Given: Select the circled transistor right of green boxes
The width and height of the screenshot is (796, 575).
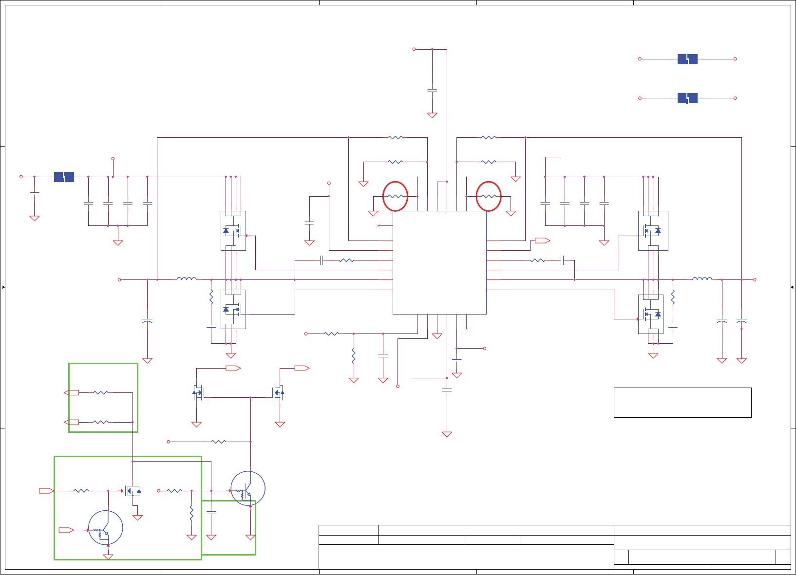Looking at the screenshot, I should click(248, 488).
